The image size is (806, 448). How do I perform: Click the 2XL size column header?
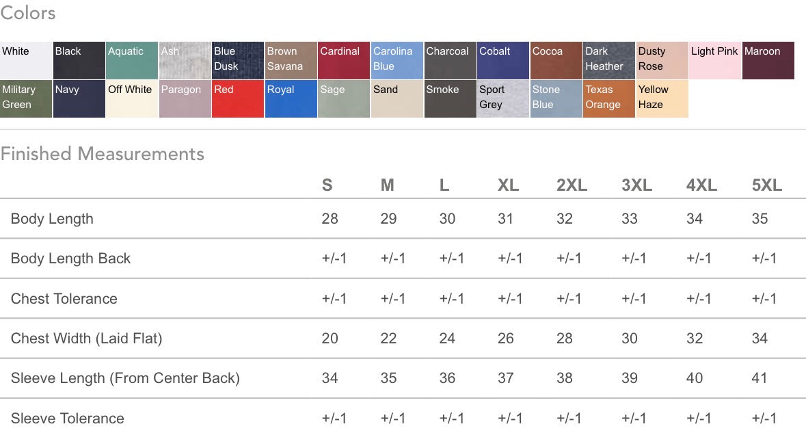click(x=572, y=185)
